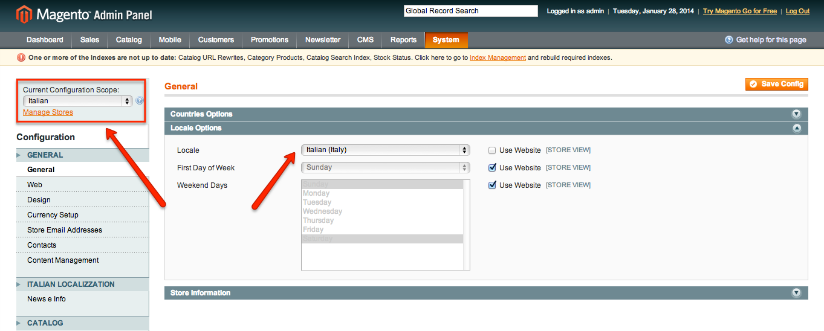
Task: Select Saturday in the Weekend Days list
Action: click(382, 239)
